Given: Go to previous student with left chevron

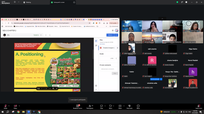Looking at the screenshot, I should [46, 35].
